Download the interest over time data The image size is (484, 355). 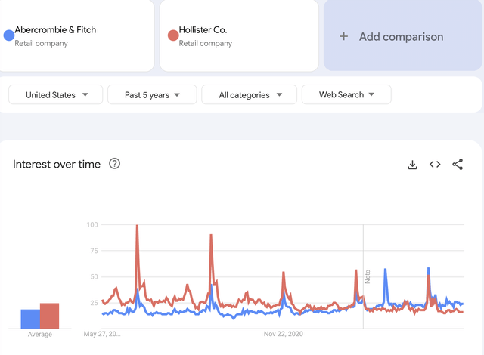(x=413, y=165)
